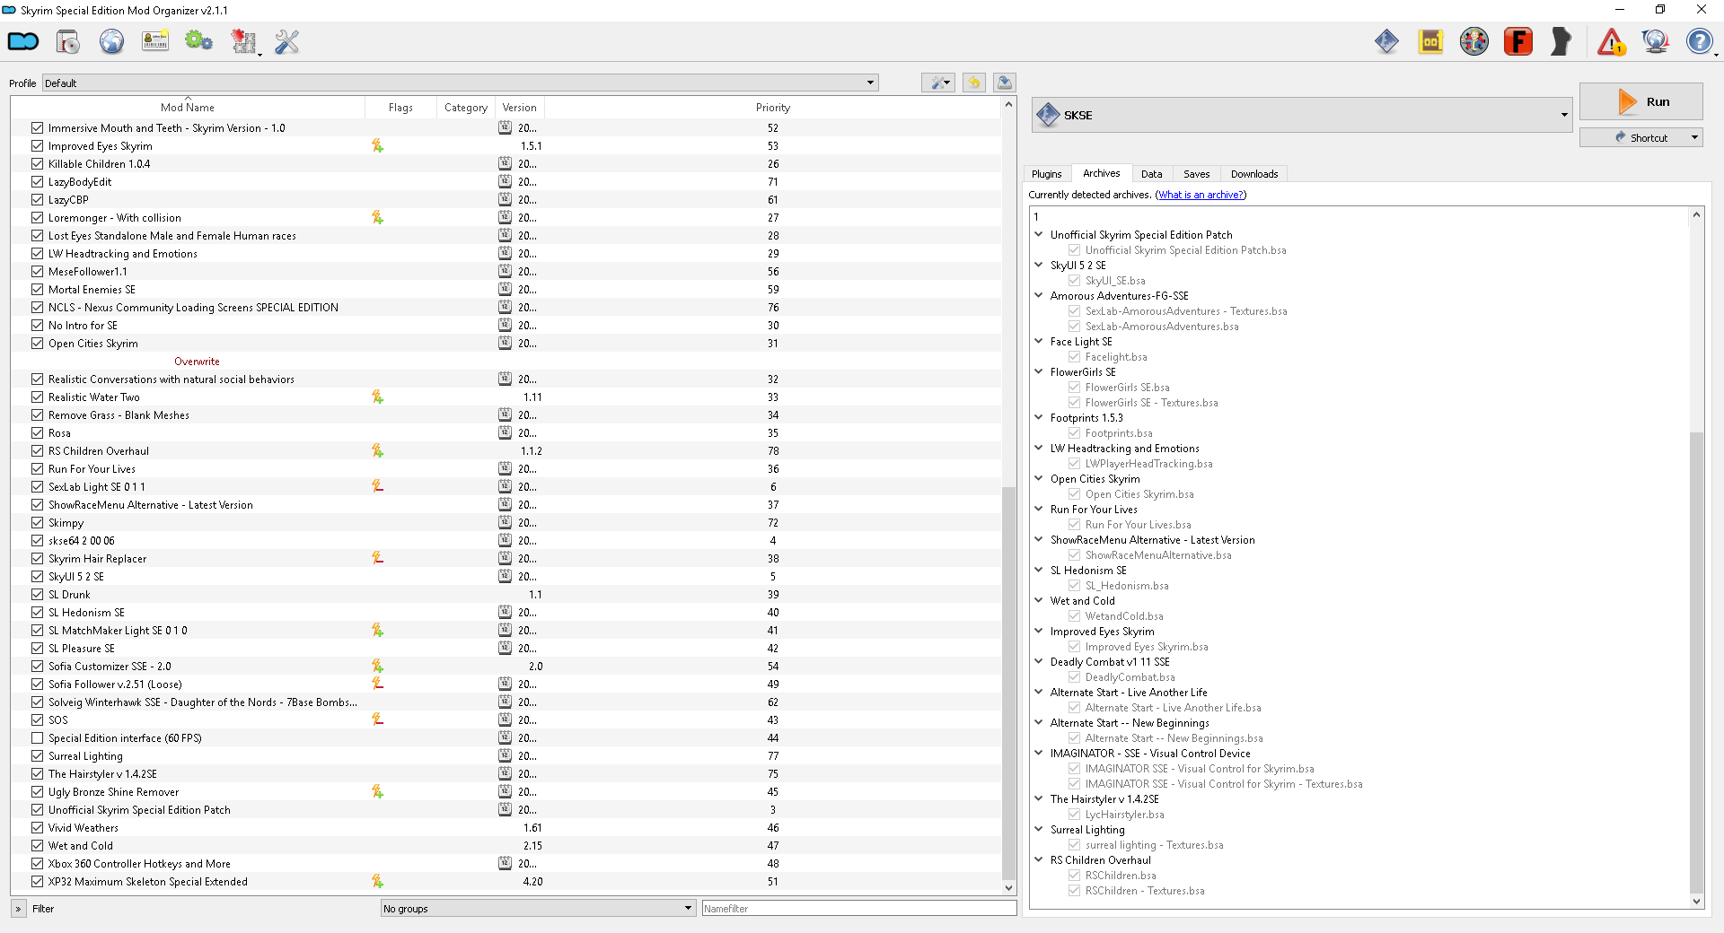Open the Problems warning triangle icon
The image size is (1724, 933).
[x=1612, y=41]
